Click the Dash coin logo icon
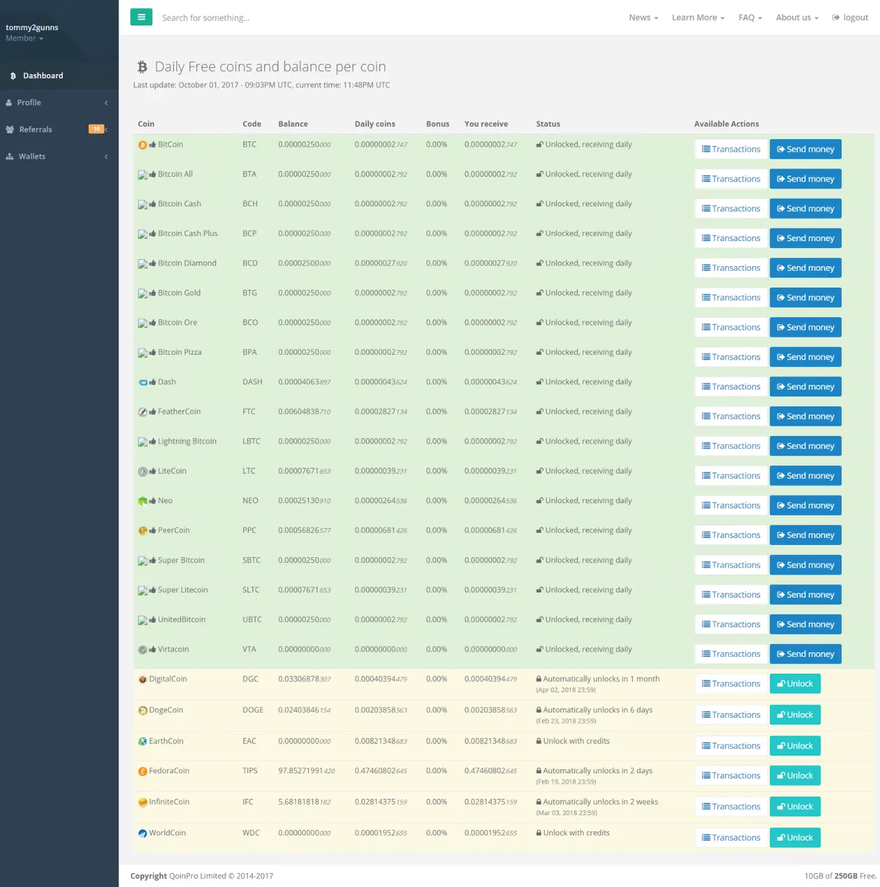880x887 pixels. 143,383
